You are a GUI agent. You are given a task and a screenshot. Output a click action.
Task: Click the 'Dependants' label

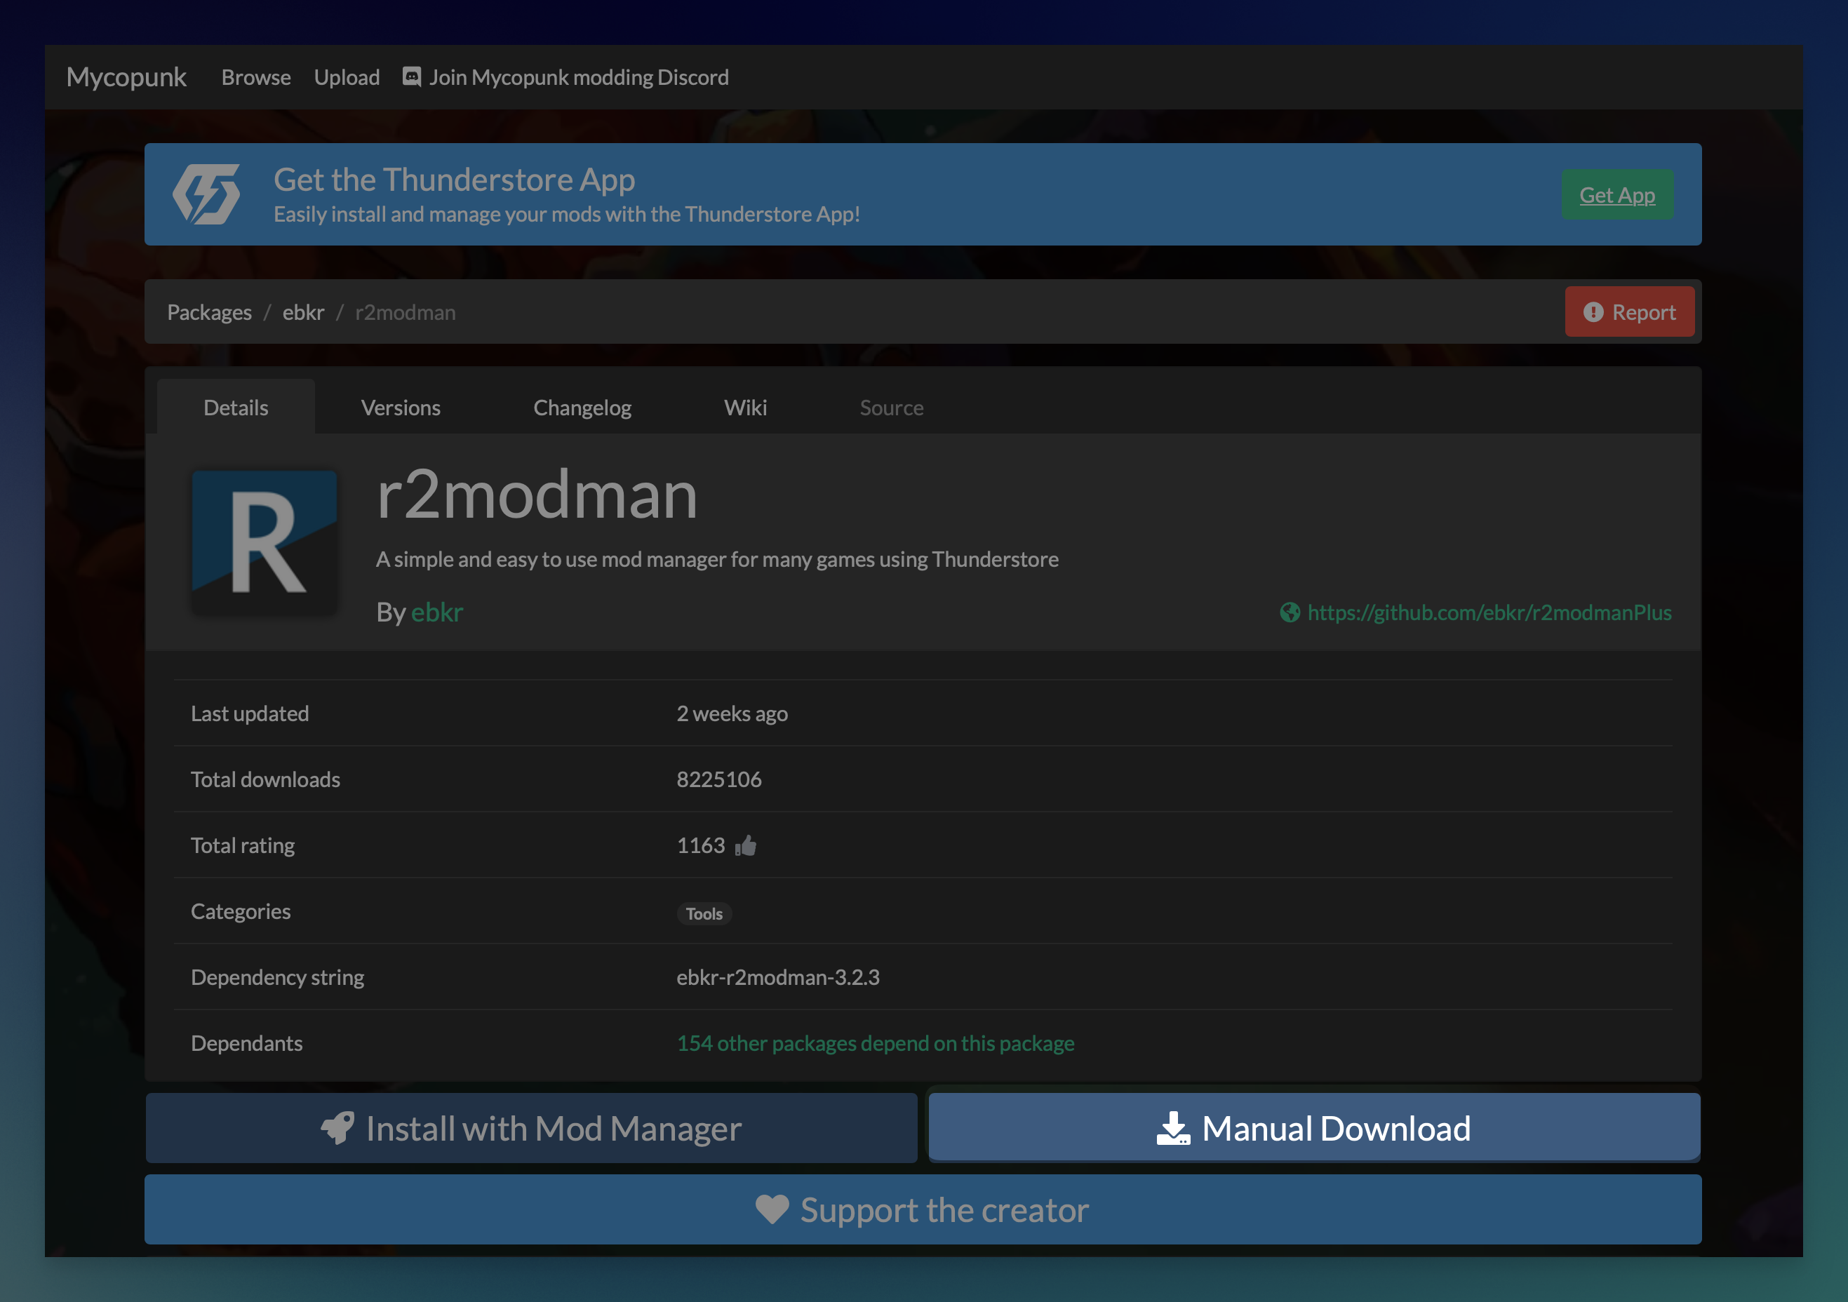coord(246,1044)
